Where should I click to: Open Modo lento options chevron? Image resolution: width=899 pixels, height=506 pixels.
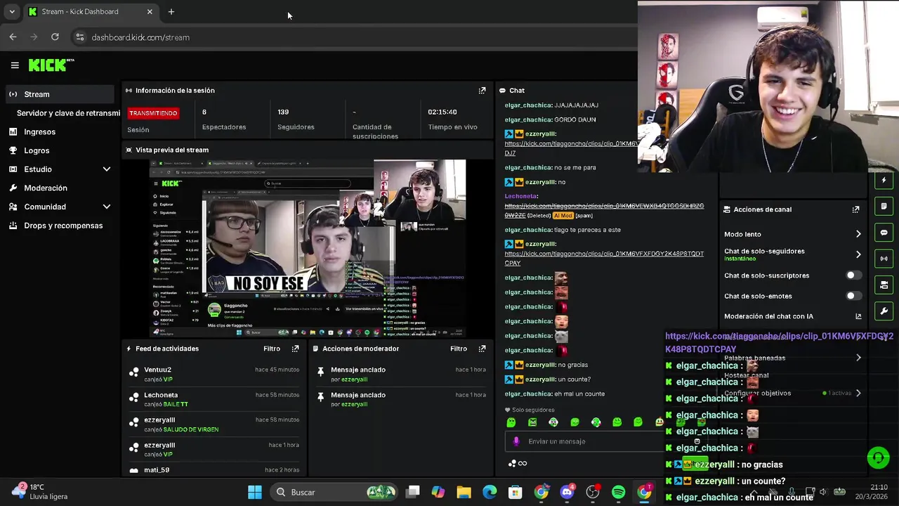point(858,234)
